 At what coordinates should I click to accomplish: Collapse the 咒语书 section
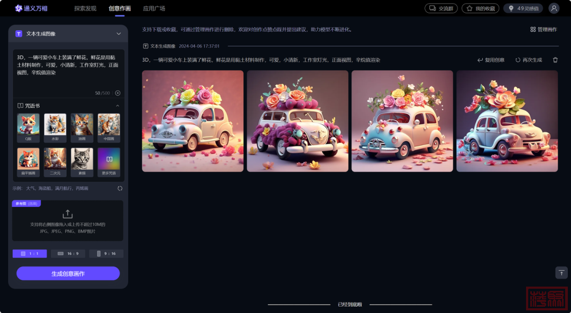click(117, 106)
